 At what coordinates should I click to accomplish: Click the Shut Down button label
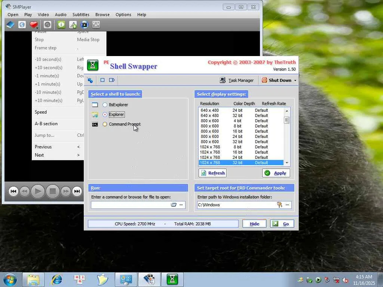(x=280, y=80)
